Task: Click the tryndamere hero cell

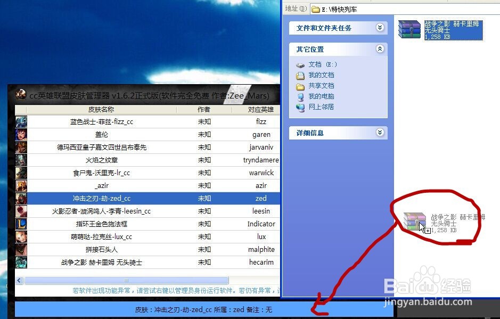Action: [x=261, y=160]
